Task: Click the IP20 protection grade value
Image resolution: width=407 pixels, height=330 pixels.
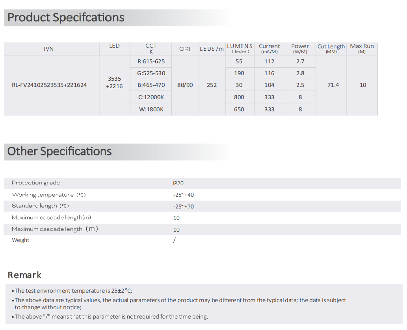Action: (178, 183)
